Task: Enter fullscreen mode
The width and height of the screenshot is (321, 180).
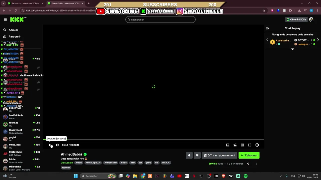Action: tap(250, 145)
